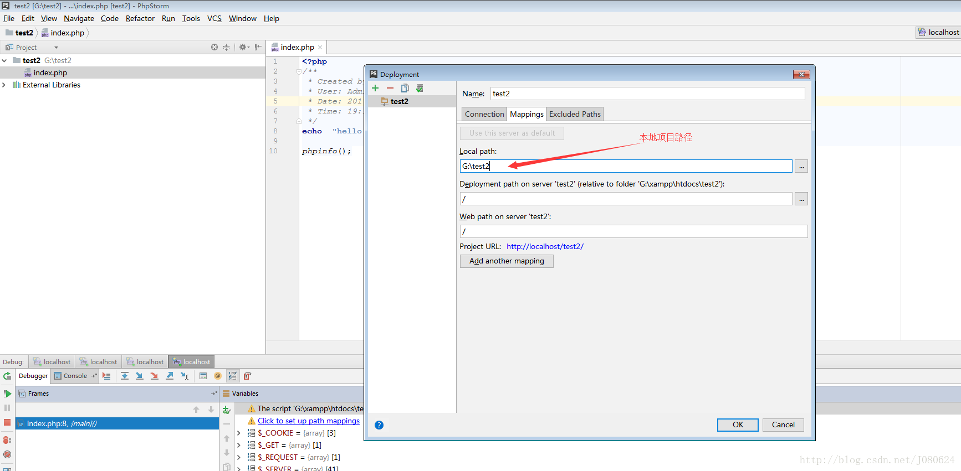Fold the doc comment on line 2
The width and height of the screenshot is (961, 471).
click(299, 71)
